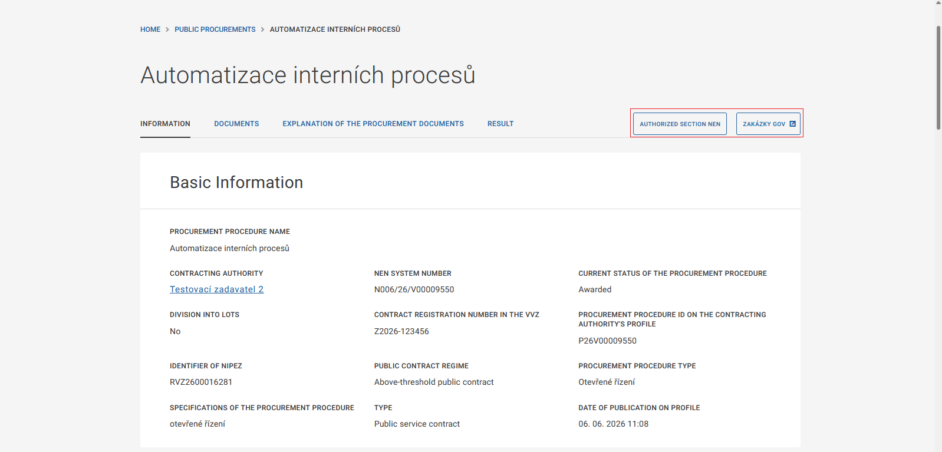942x452 pixels.
Task: Click the page vertical scrollbar thumb
Action: (938, 78)
